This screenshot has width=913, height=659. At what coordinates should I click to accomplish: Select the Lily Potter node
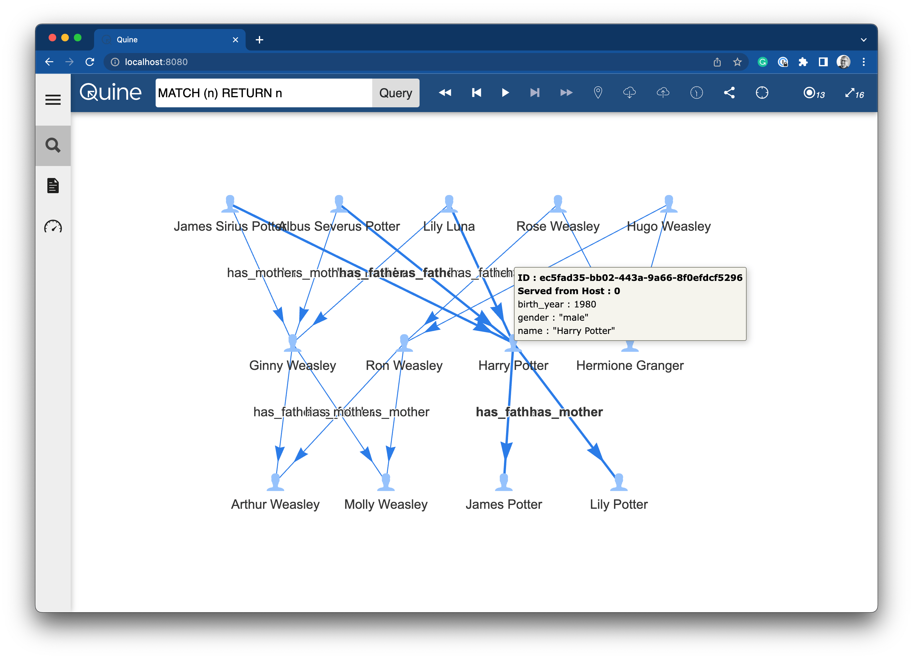[x=619, y=482]
